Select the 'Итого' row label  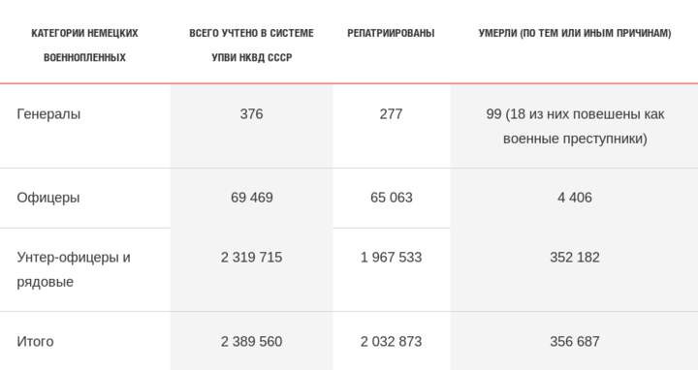pyautogui.click(x=35, y=342)
